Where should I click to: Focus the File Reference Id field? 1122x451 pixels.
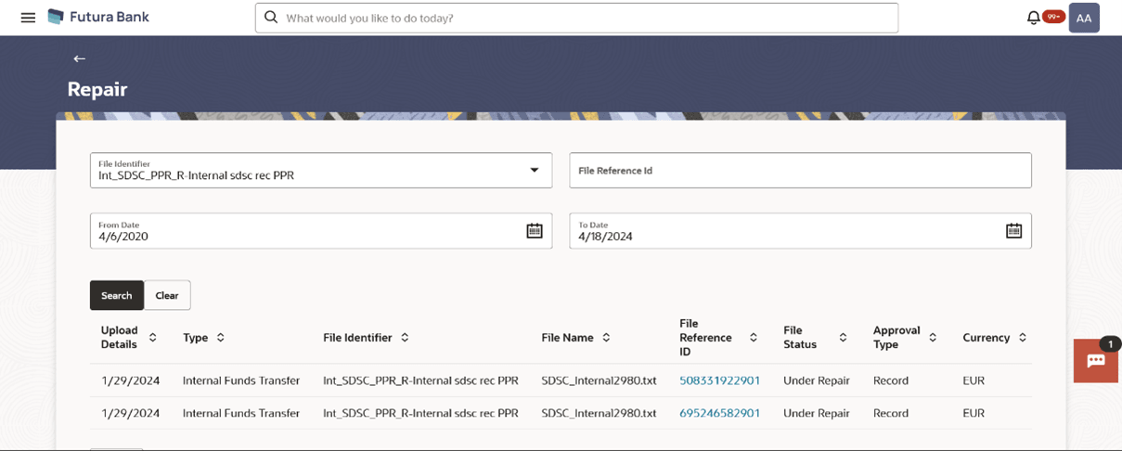[x=799, y=171]
